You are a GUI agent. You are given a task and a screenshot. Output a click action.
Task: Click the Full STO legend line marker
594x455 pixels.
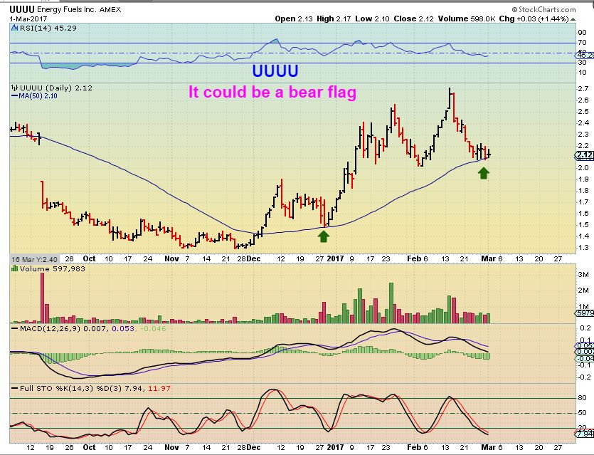(15, 388)
